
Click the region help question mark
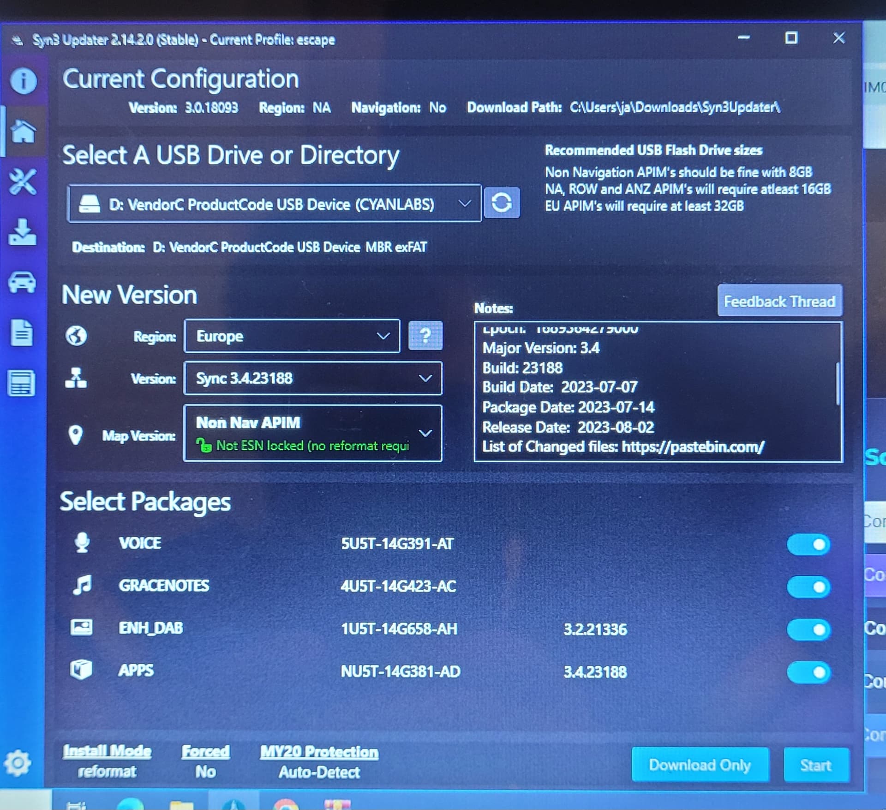[x=425, y=336]
